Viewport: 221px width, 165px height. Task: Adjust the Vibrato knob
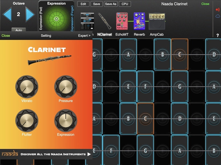click(27, 87)
